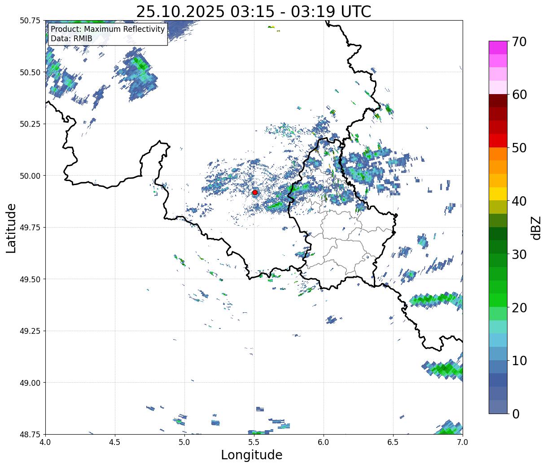This screenshot has width=547, height=466.
Task: Click the latitude tick label '49.00'
Action: (30, 383)
